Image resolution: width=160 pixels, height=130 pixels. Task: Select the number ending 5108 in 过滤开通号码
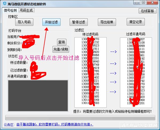coord(136,43)
